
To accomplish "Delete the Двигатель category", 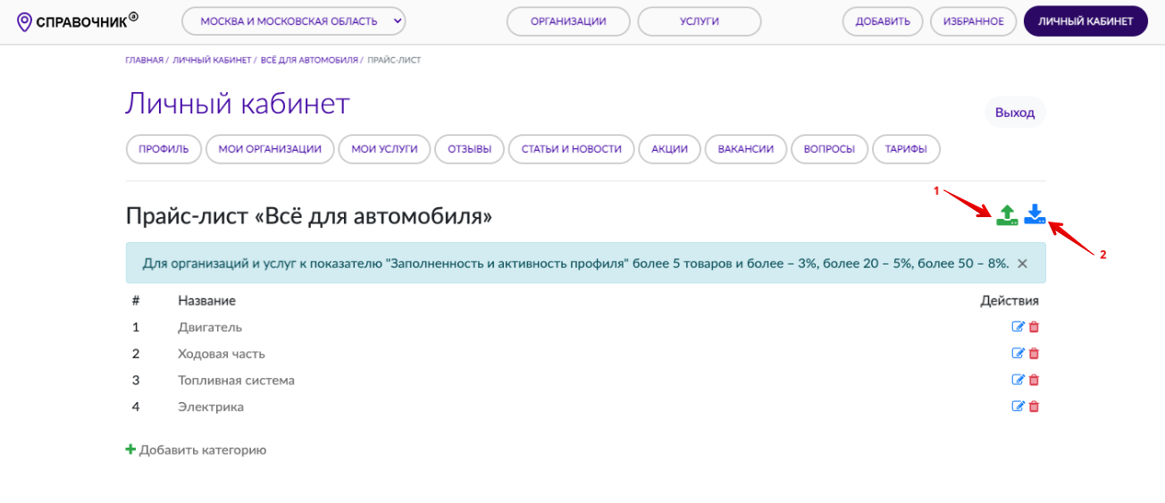I will coord(1034,327).
